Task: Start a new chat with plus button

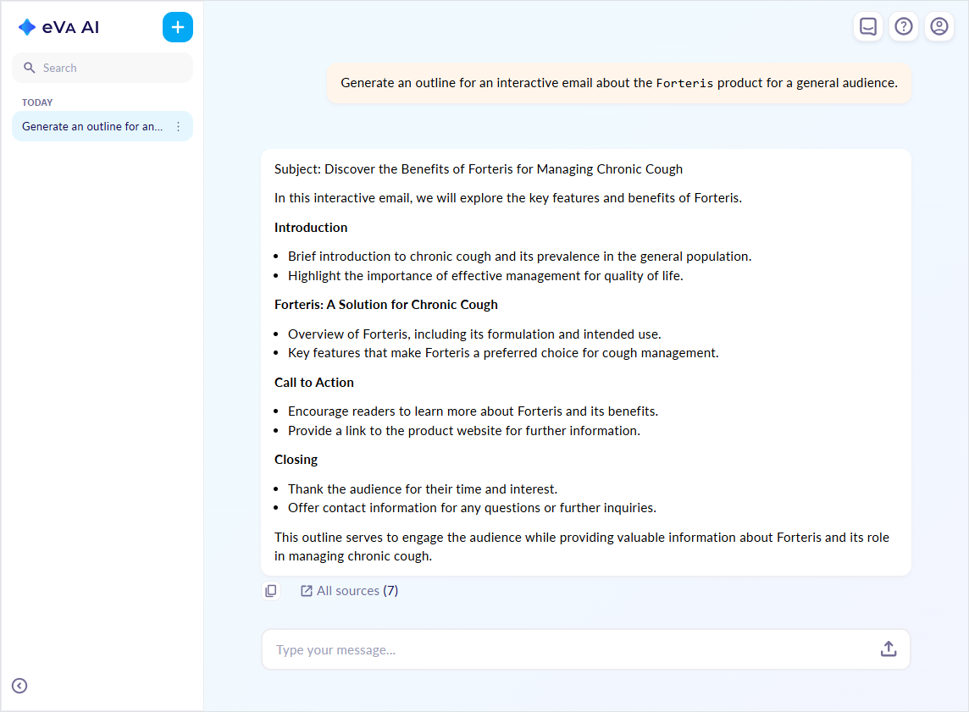Action: [178, 27]
